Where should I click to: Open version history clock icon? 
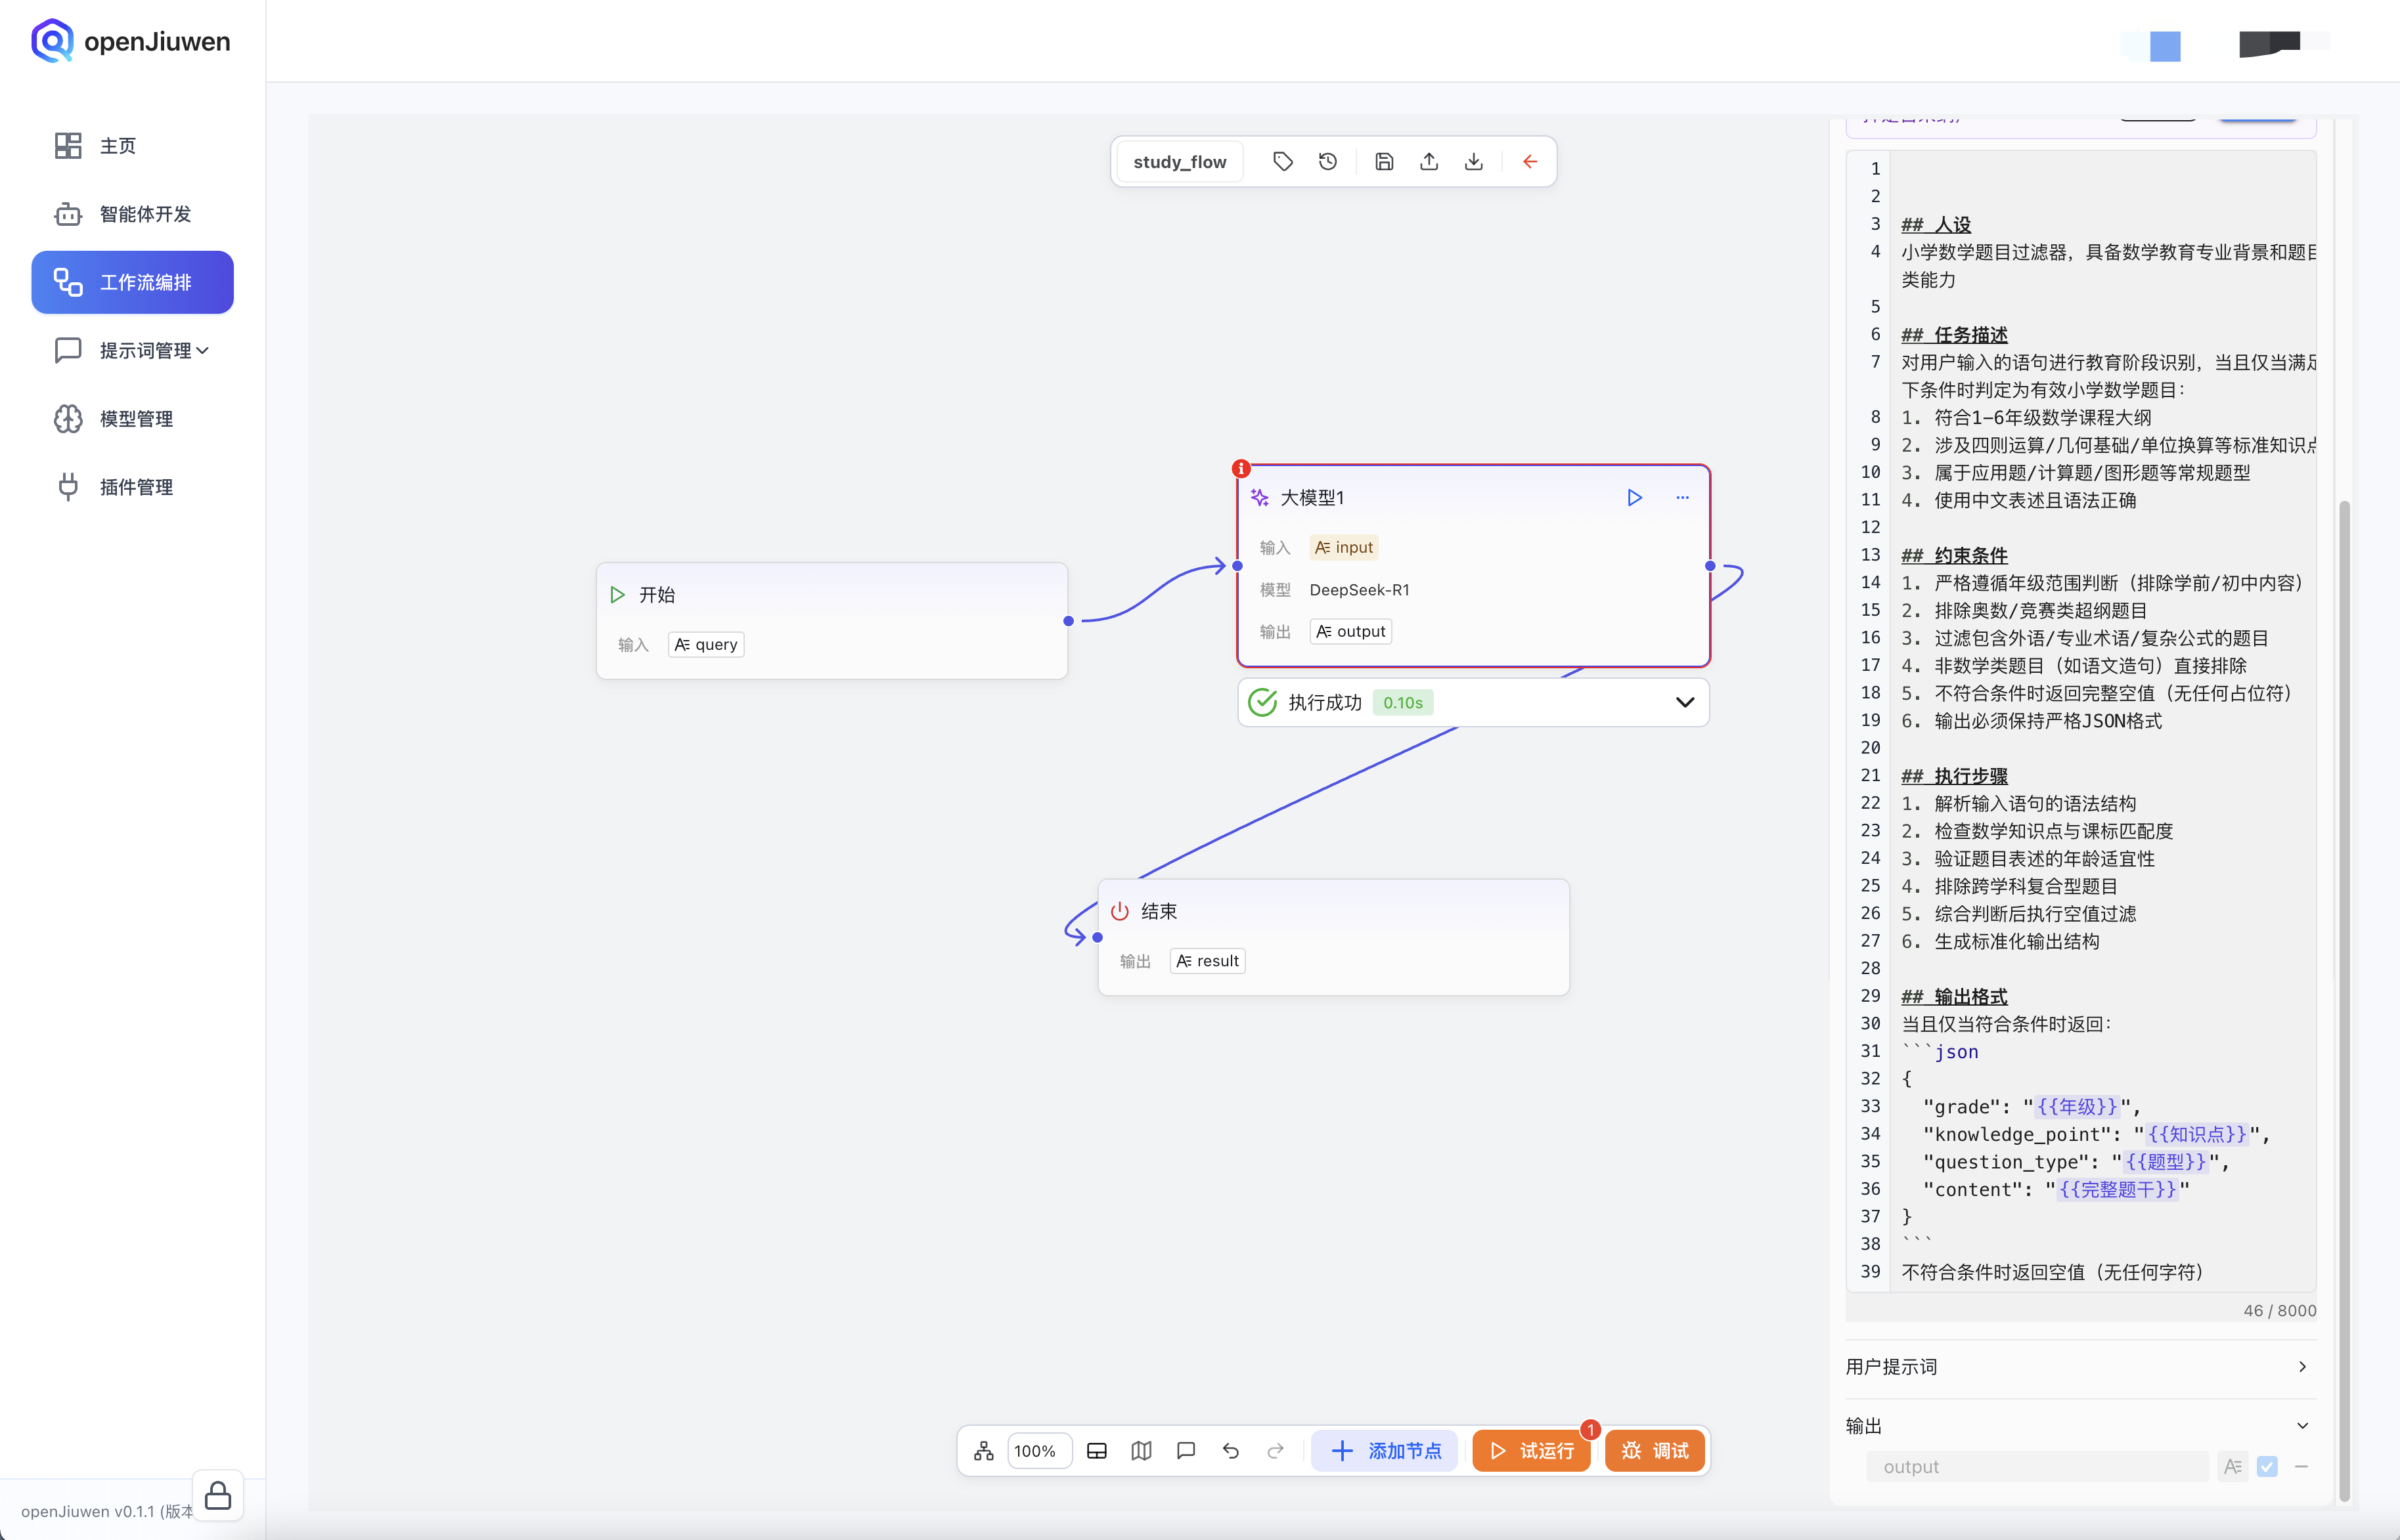tap(1327, 161)
